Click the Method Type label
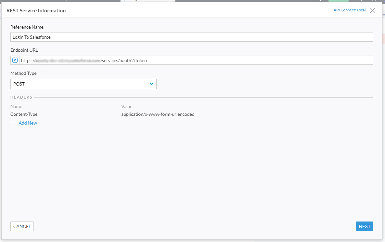 (x=23, y=73)
